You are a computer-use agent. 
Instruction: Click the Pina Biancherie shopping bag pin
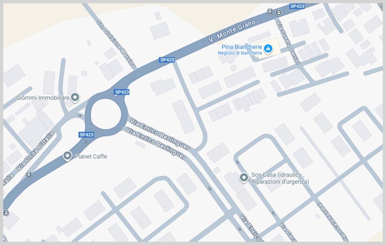coord(268,49)
